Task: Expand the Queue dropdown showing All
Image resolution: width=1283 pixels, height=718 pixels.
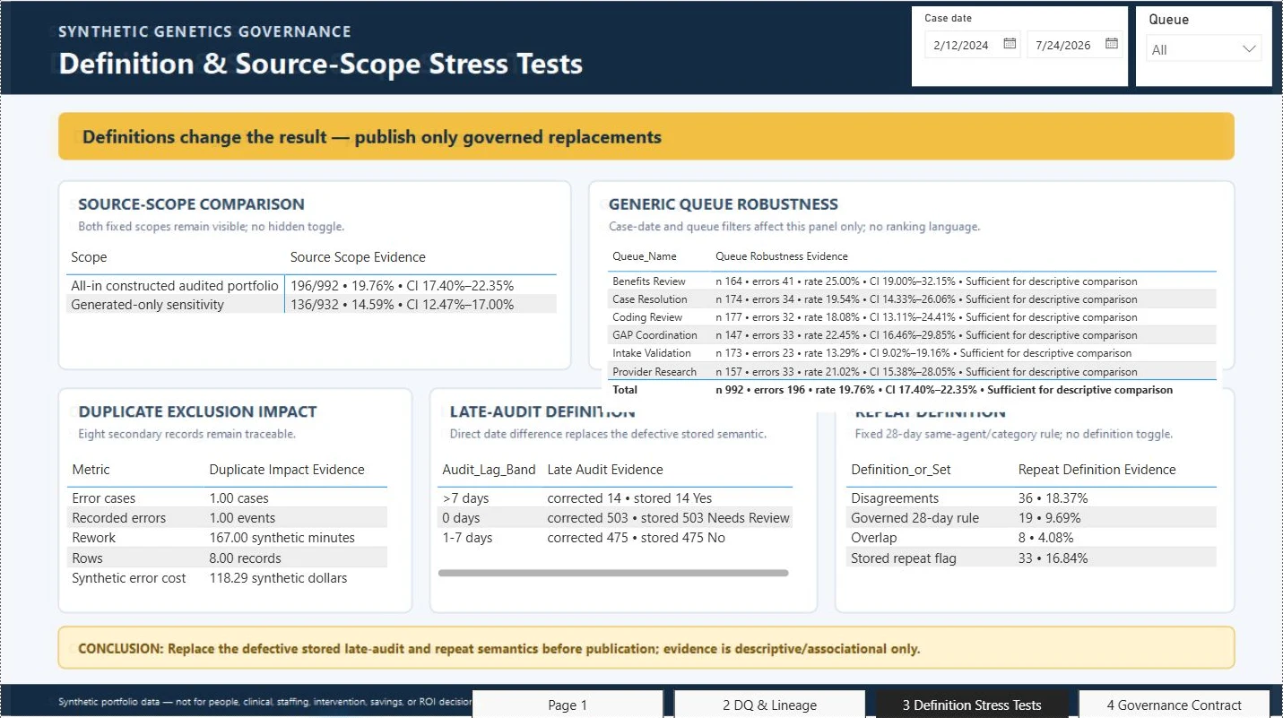Action: point(1203,49)
